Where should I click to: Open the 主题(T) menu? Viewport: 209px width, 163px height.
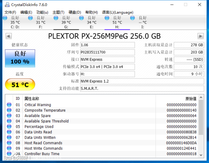[x=58, y=12]
